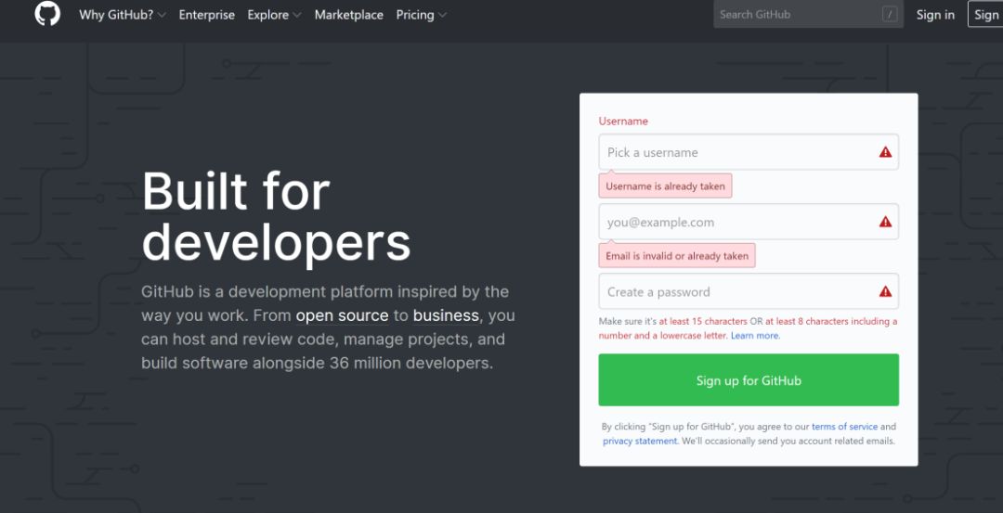Open the Enterprise page
Viewport: 1003px width, 513px height.
pyautogui.click(x=206, y=15)
